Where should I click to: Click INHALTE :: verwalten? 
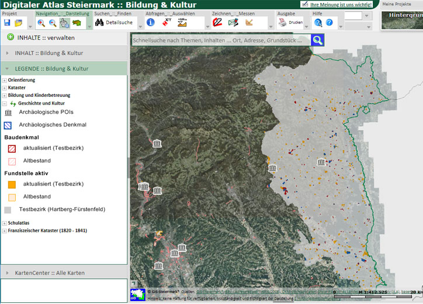pyautogui.click(x=46, y=38)
